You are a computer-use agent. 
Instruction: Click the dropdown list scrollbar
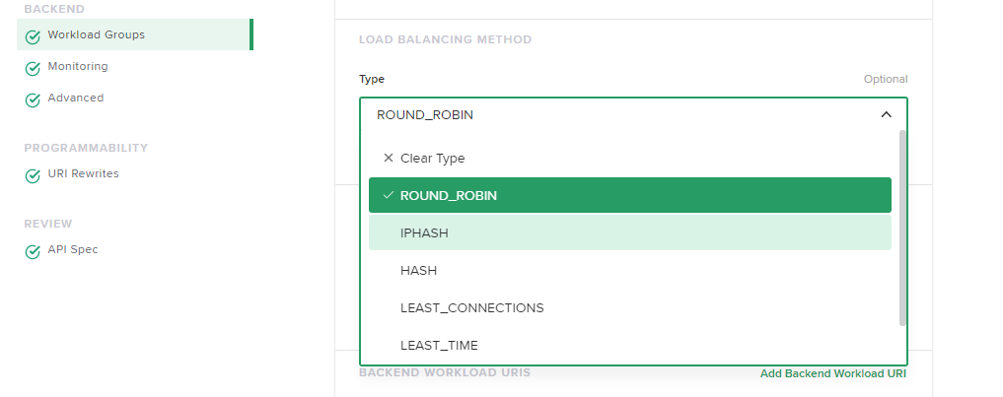pos(901,227)
